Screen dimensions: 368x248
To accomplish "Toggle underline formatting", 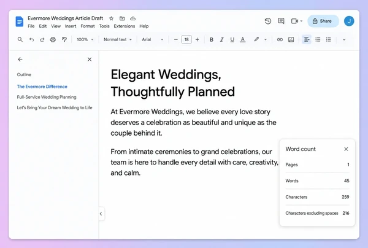I will [232, 39].
